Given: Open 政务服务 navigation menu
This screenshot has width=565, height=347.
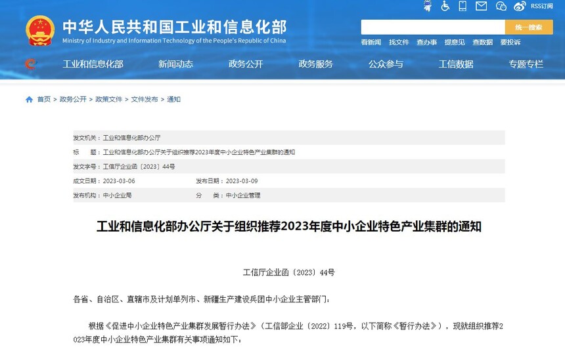Looking at the screenshot, I should point(315,64).
